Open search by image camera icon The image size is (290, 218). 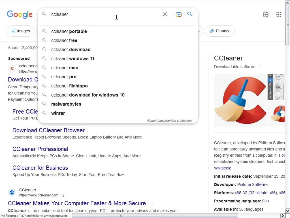tap(178, 14)
